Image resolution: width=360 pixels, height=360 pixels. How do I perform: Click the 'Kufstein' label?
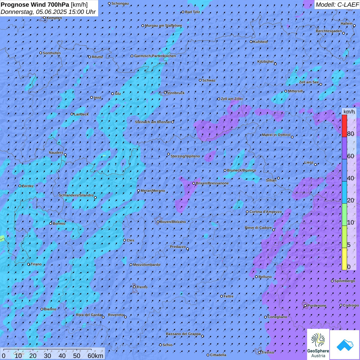pyautogui.click(x=260, y=42)
